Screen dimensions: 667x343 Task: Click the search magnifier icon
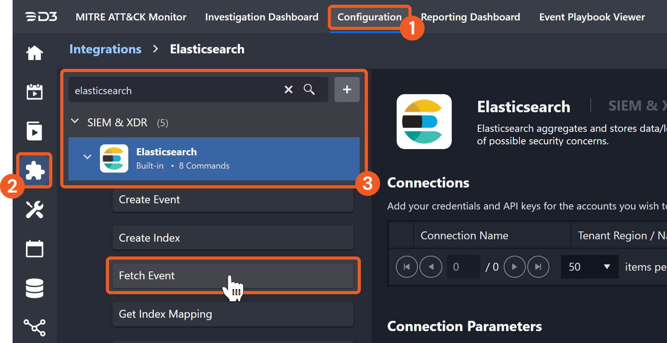pyautogui.click(x=309, y=90)
